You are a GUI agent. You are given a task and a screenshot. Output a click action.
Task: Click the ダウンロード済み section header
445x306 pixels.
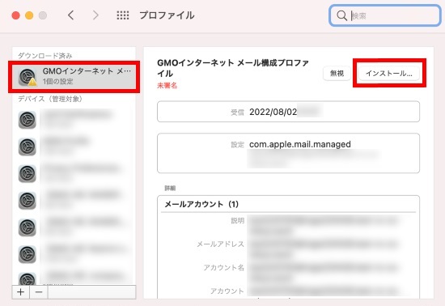(45, 56)
